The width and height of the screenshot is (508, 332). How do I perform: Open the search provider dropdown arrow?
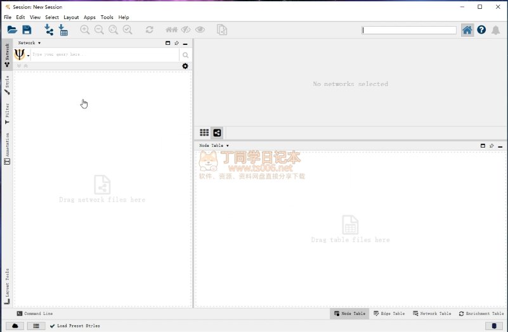pos(28,56)
